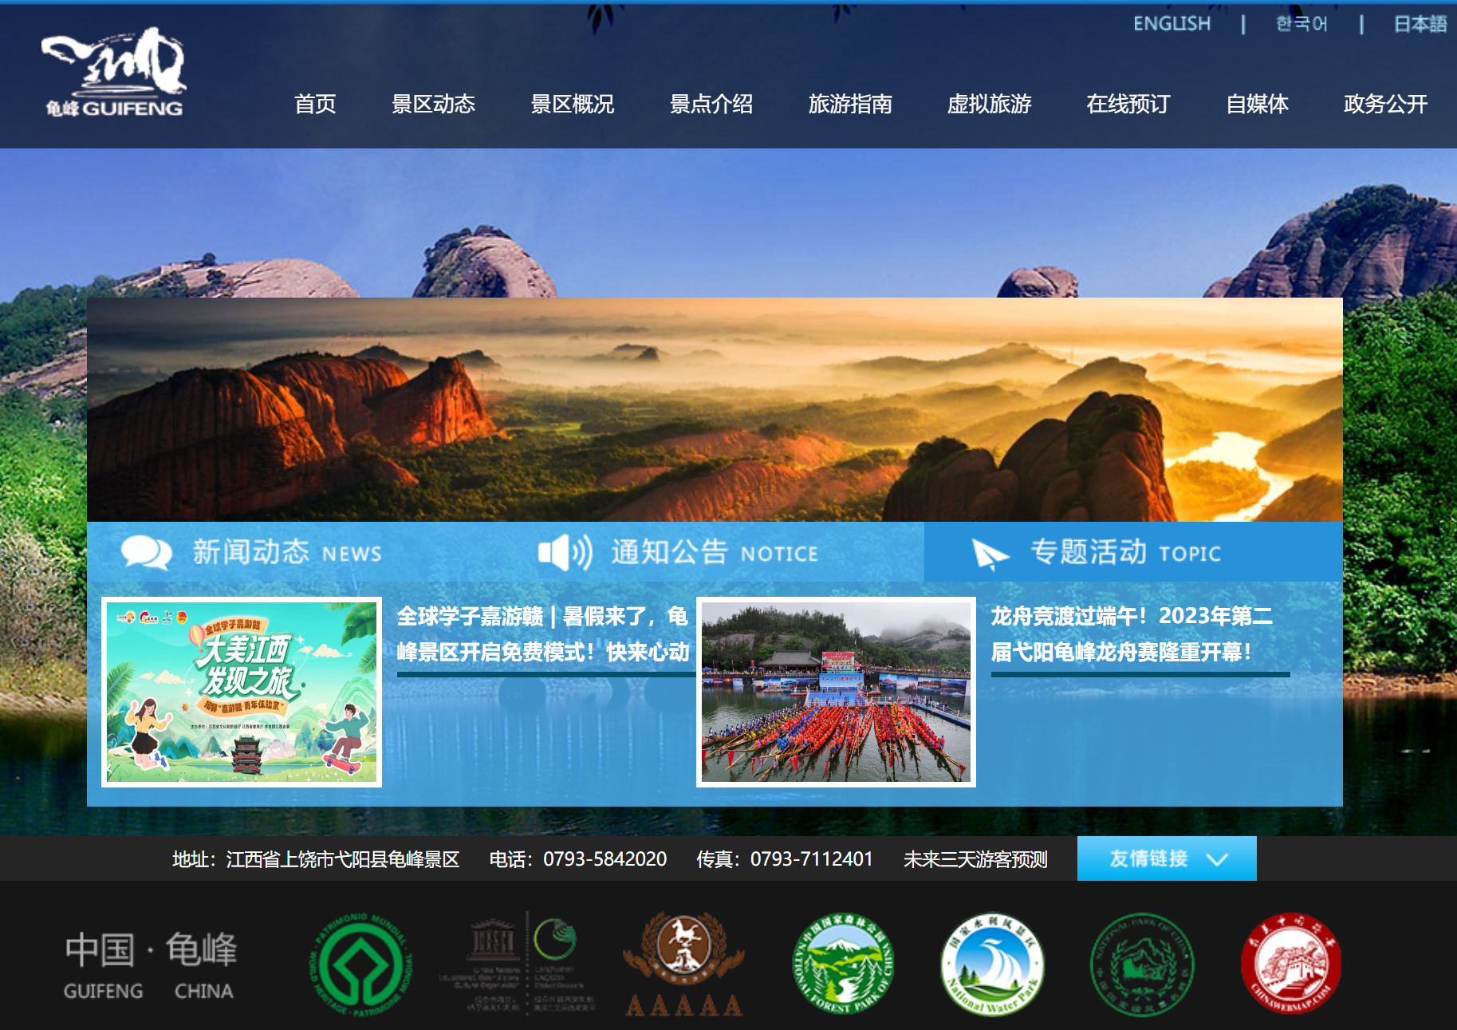Expand the 友情链接 friendly links dropdown
The image size is (1457, 1030).
coord(1166,859)
